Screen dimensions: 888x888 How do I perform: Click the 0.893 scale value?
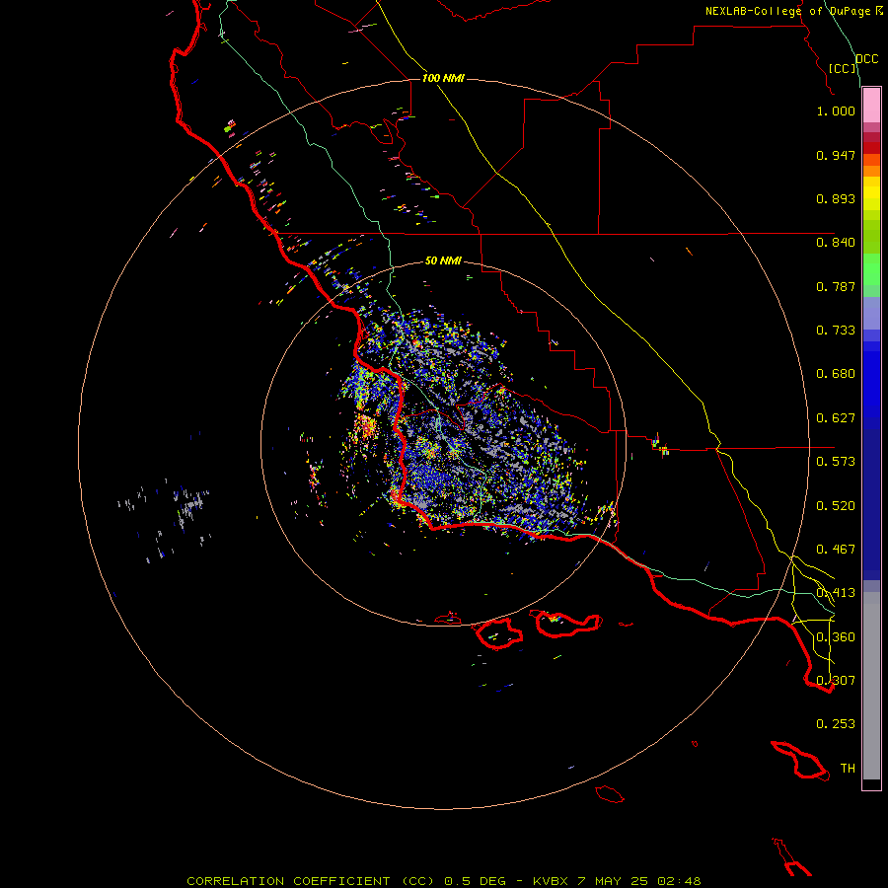pos(836,198)
